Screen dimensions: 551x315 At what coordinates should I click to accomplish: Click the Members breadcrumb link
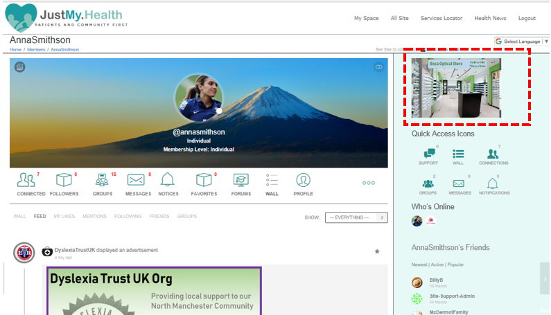(x=36, y=50)
